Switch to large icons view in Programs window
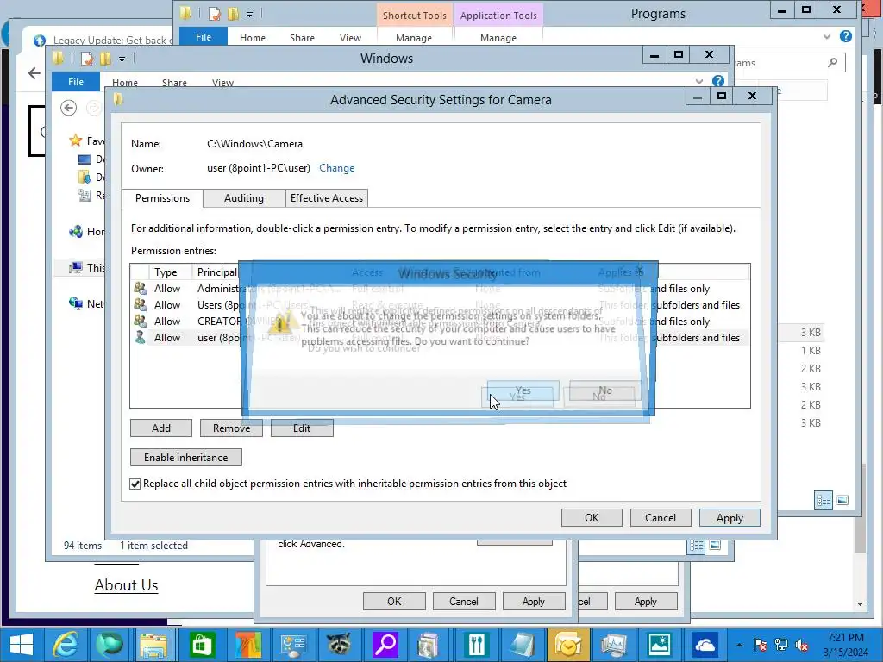883x662 pixels. tap(842, 500)
